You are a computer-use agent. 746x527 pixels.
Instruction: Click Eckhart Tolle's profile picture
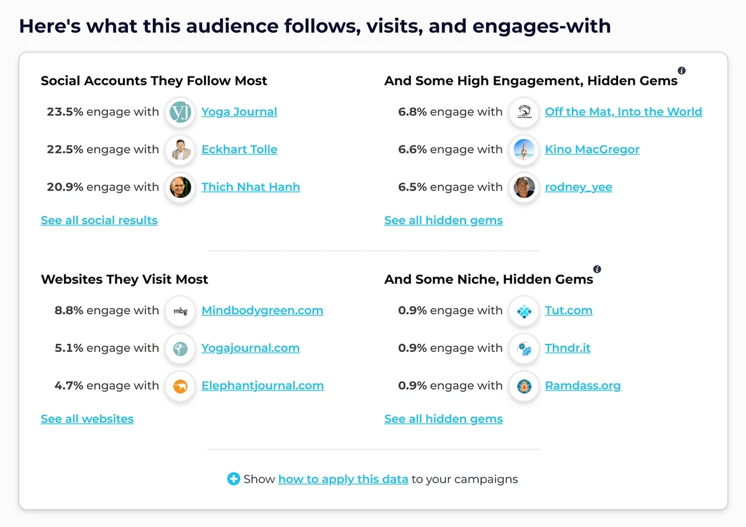(180, 150)
